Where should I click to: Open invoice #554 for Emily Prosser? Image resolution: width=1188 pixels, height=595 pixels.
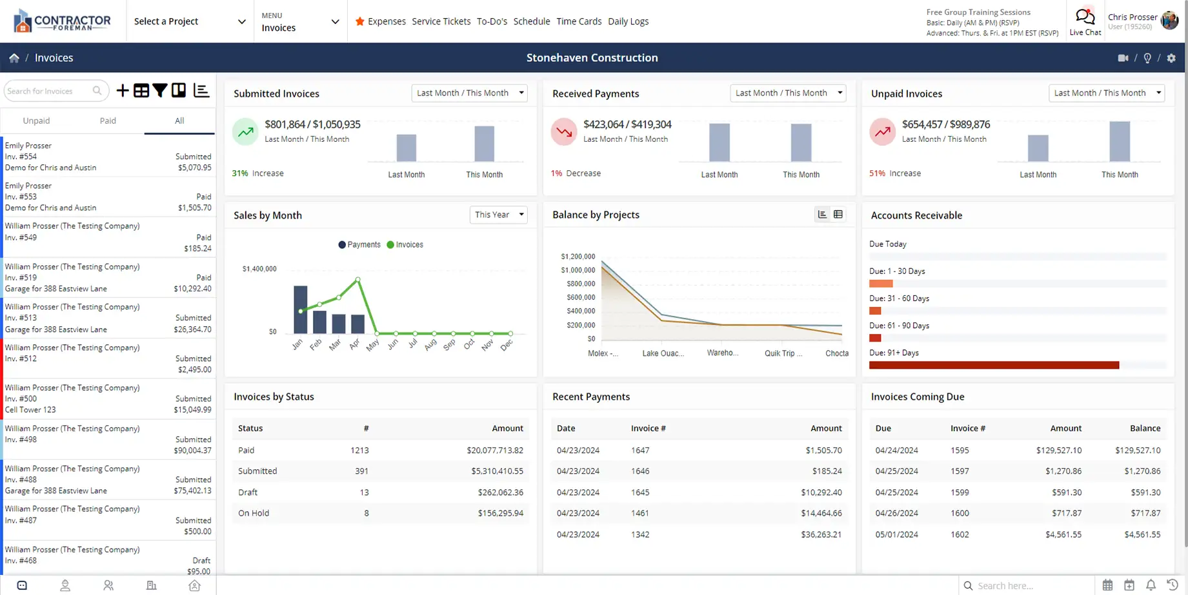pos(108,157)
